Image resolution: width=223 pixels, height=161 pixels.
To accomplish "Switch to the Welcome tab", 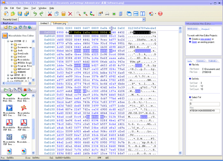I will (193, 29).
